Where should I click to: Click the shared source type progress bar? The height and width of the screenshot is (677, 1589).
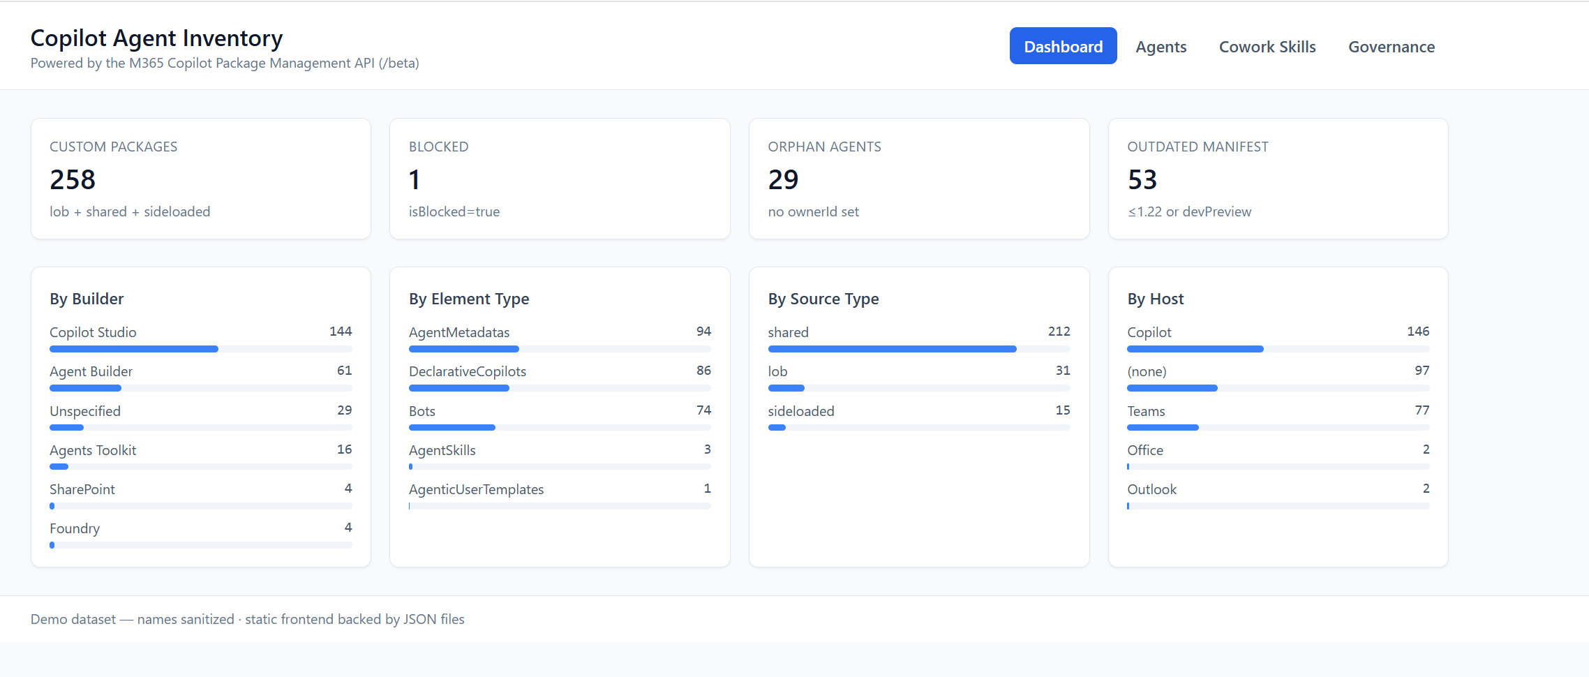coord(919,349)
